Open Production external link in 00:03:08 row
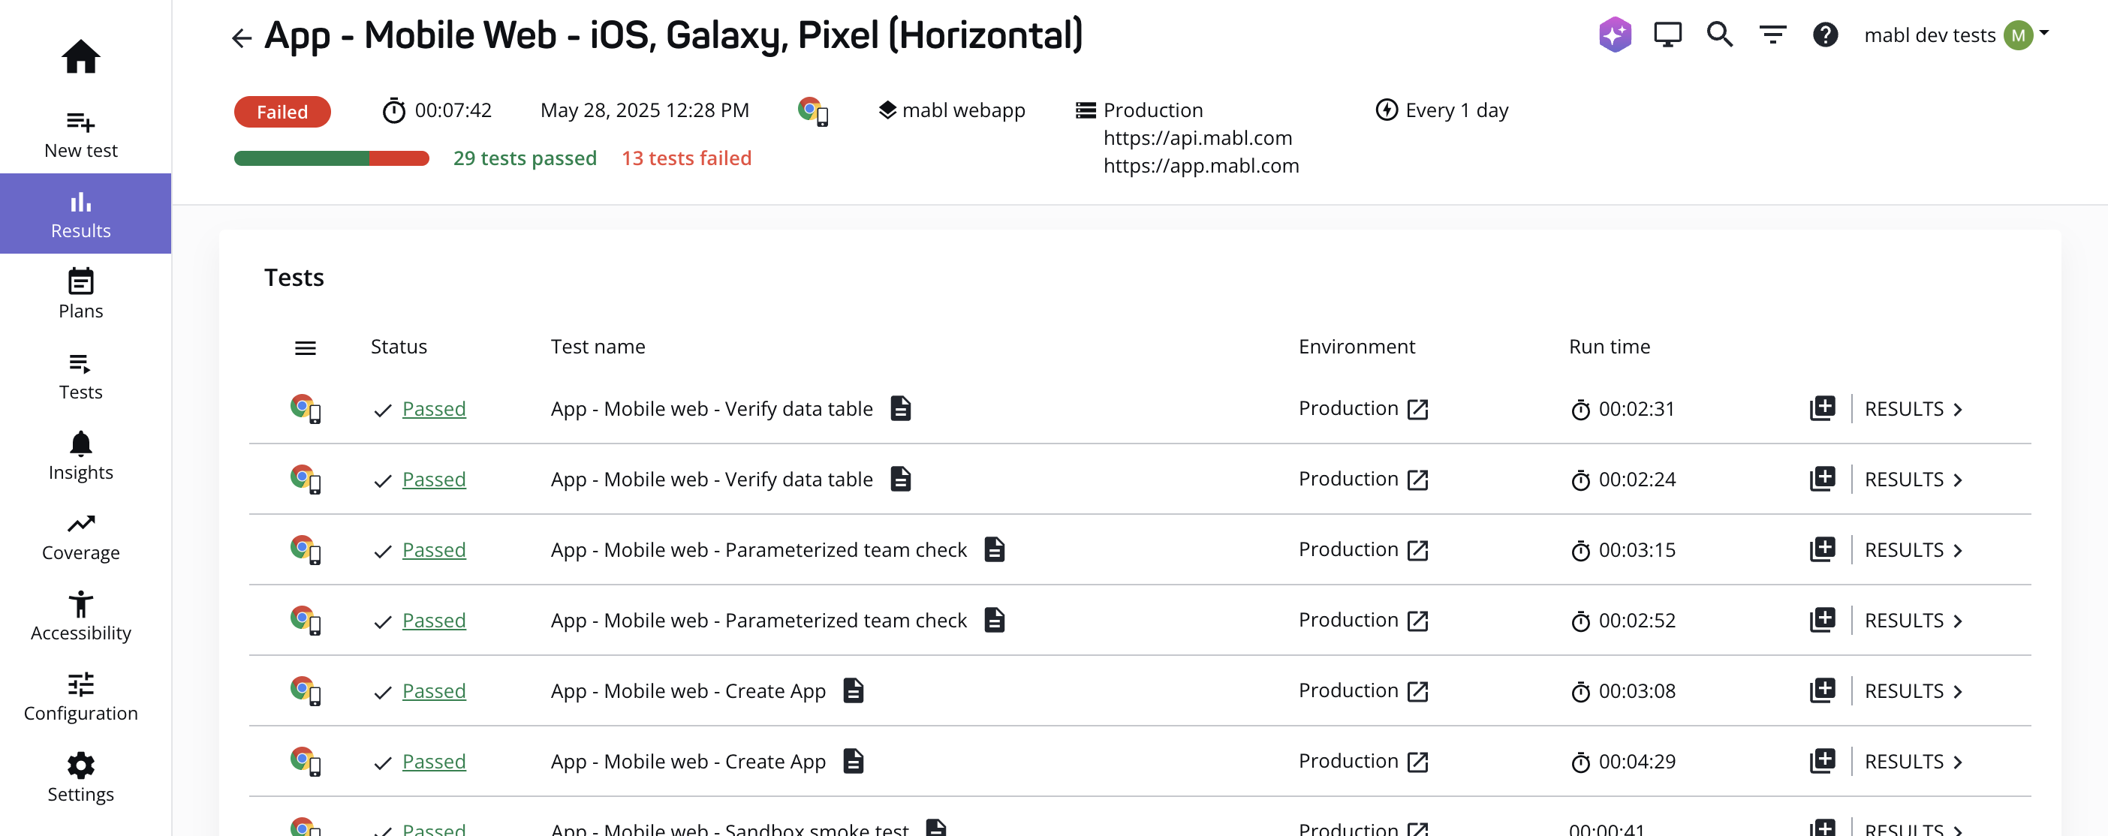Viewport: 2108px width, 836px height. click(1417, 691)
